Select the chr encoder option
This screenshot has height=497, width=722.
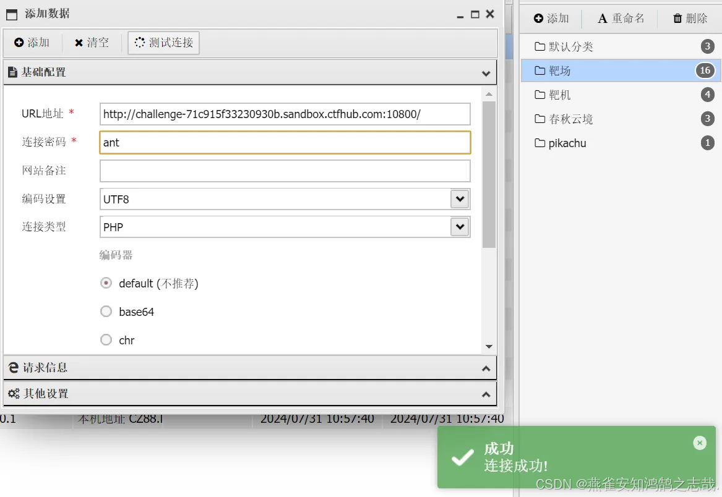click(x=106, y=340)
